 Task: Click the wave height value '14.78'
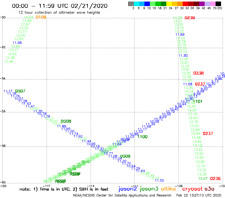(178, 18)
